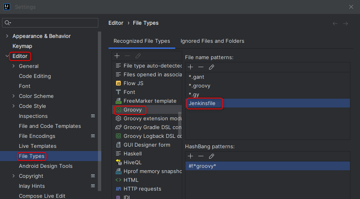Click the Groovy extension module gear icon
Image resolution: width=360 pixels, height=199 pixels.
click(x=118, y=118)
